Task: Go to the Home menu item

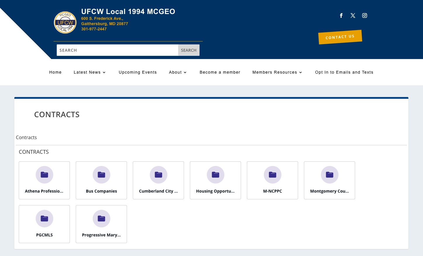Action: [55, 72]
